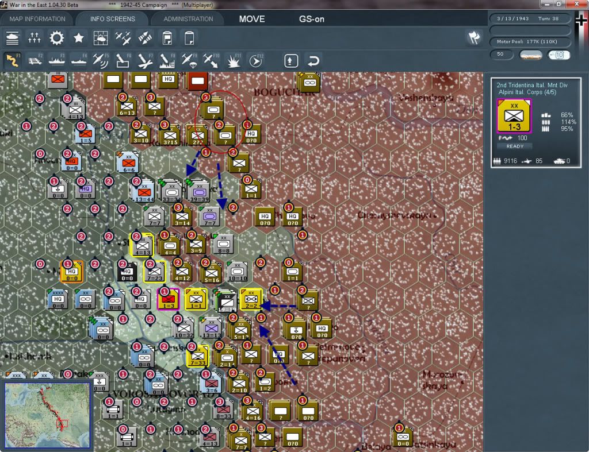Click the upload arrow box icon
Viewport: 589px width, 452px height.
(291, 61)
